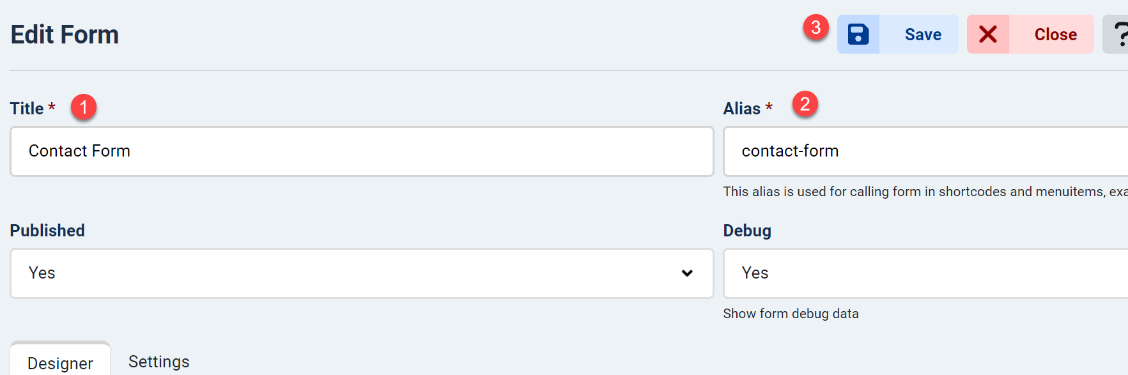Viewport: 1128px width, 375px height.
Task: Open the Debug Yes dropdown
Action: click(x=925, y=273)
